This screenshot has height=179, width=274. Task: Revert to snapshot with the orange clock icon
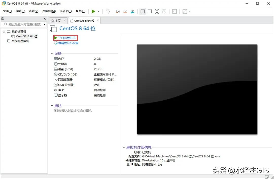click(125, 11)
